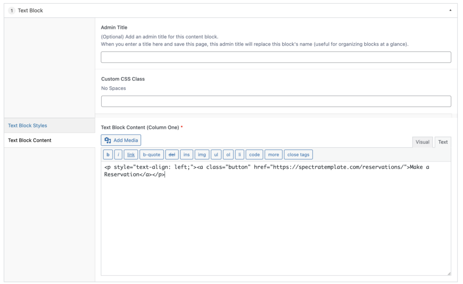Click the del quicktag button
Image resolution: width=463 pixels, height=284 pixels.
click(172, 154)
